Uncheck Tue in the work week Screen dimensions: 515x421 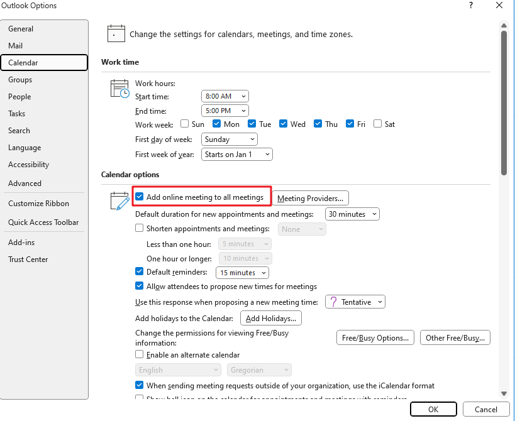(252, 124)
